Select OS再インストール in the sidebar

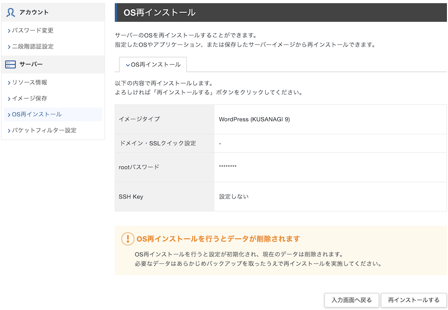(x=37, y=115)
